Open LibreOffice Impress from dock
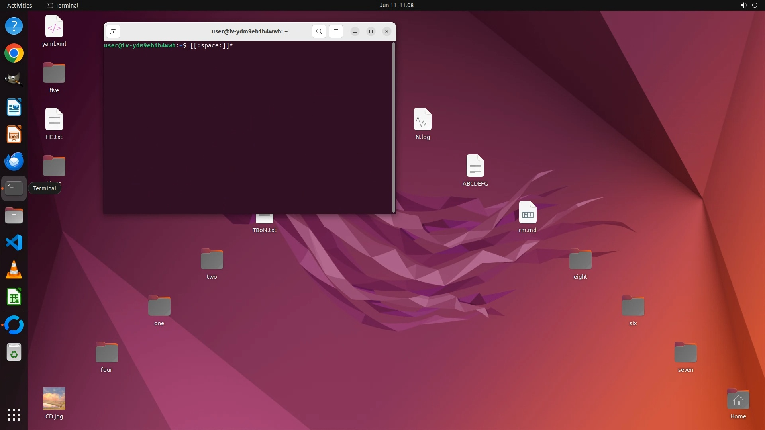This screenshot has height=430, width=765. click(14, 135)
